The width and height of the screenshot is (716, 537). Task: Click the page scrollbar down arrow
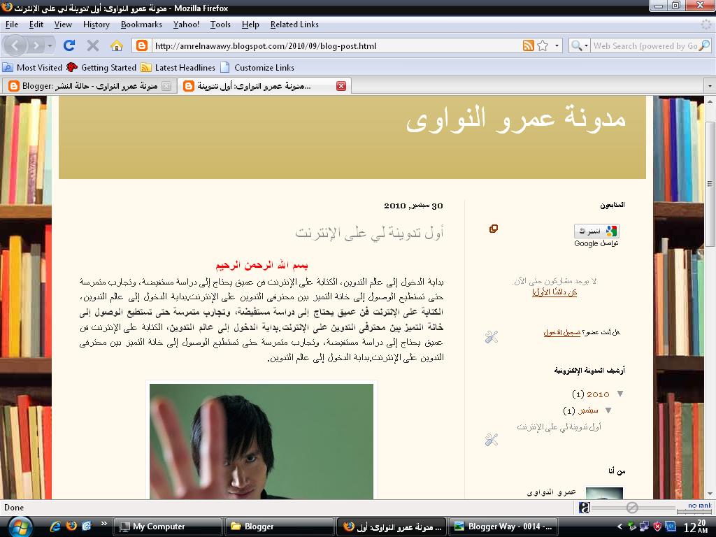pos(710,494)
